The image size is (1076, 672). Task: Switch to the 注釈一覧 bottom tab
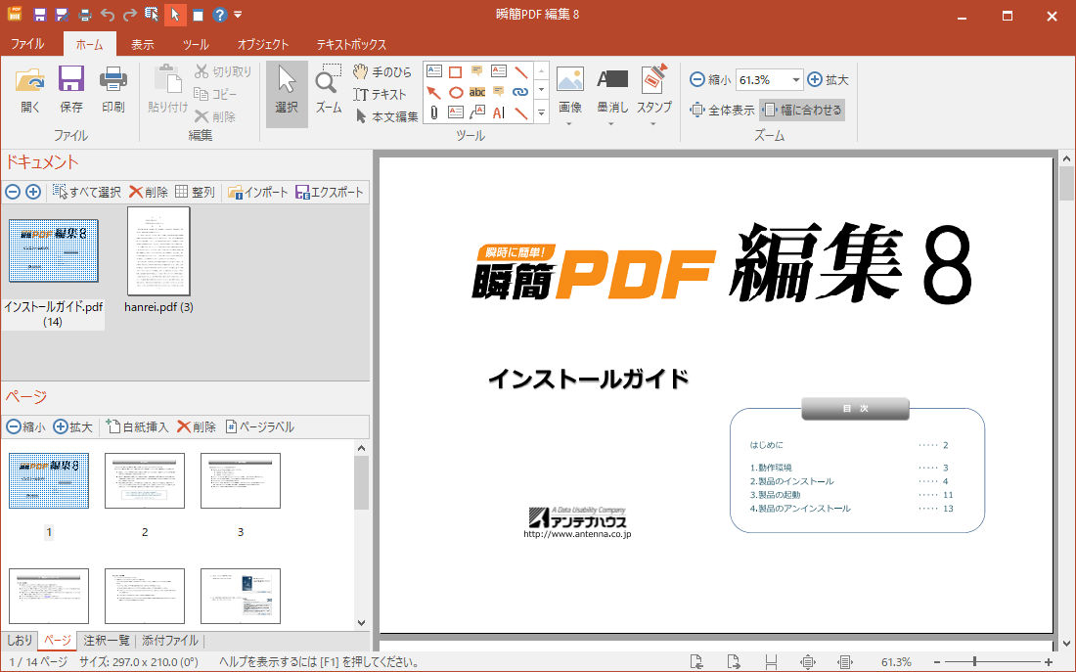[107, 641]
